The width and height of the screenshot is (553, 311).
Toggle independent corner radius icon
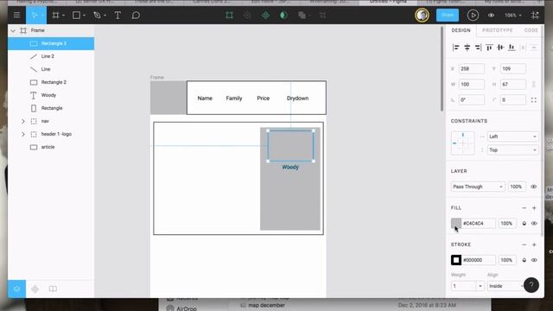(x=534, y=100)
